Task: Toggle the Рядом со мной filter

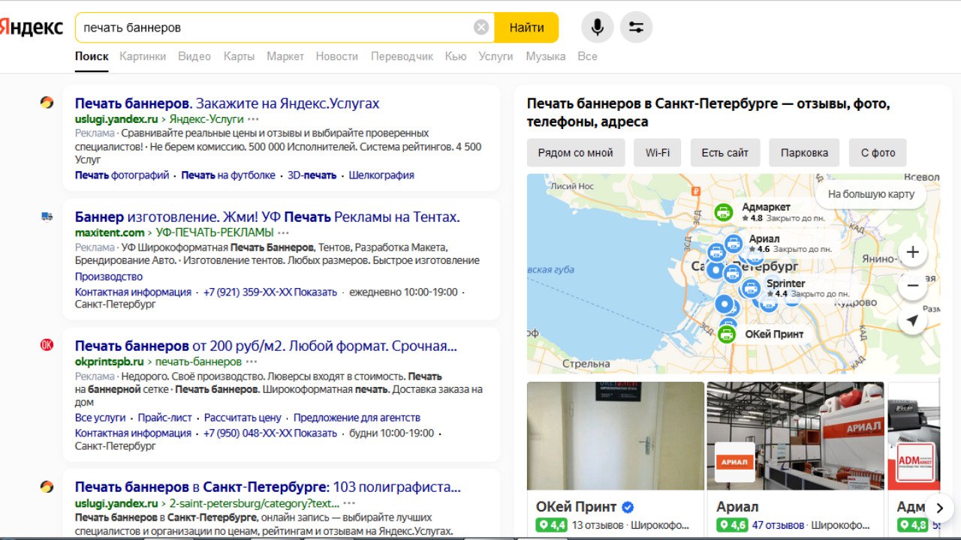Action: 576,152
